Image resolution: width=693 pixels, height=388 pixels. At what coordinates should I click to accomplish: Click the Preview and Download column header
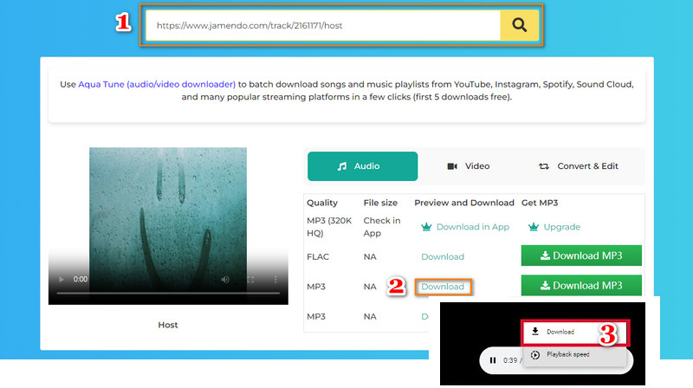click(x=464, y=203)
